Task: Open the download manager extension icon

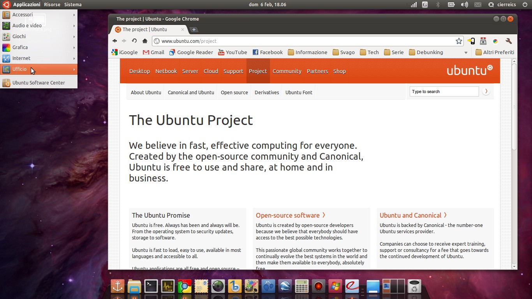Action: coord(483,41)
